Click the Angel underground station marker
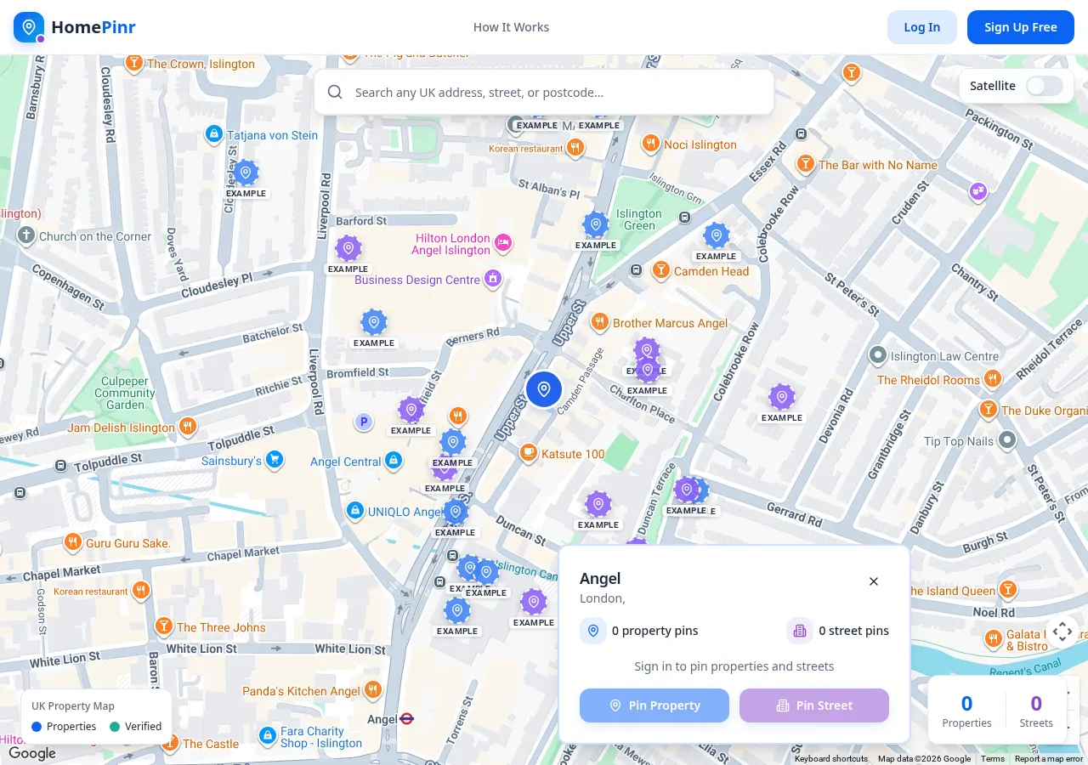This screenshot has height=765, width=1088. (x=407, y=718)
